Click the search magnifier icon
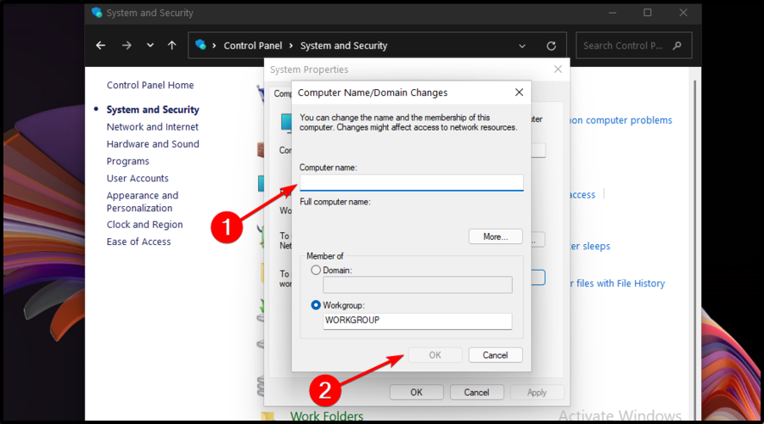 (x=677, y=45)
